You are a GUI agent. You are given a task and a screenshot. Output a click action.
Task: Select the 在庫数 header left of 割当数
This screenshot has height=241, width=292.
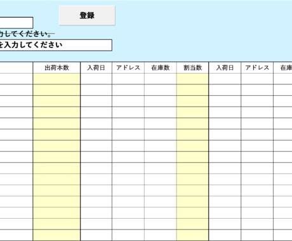(x=161, y=68)
